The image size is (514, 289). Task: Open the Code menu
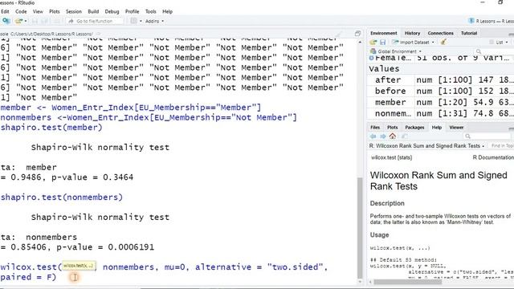pos(21,11)
